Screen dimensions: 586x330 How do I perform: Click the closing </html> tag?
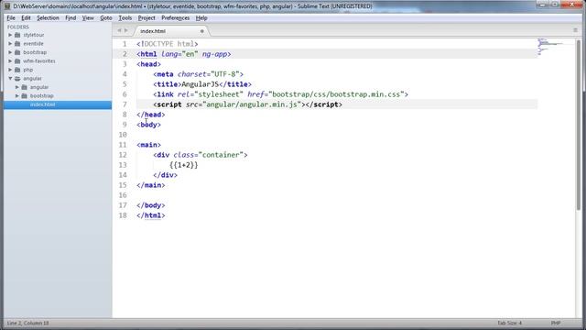(150, 215)
